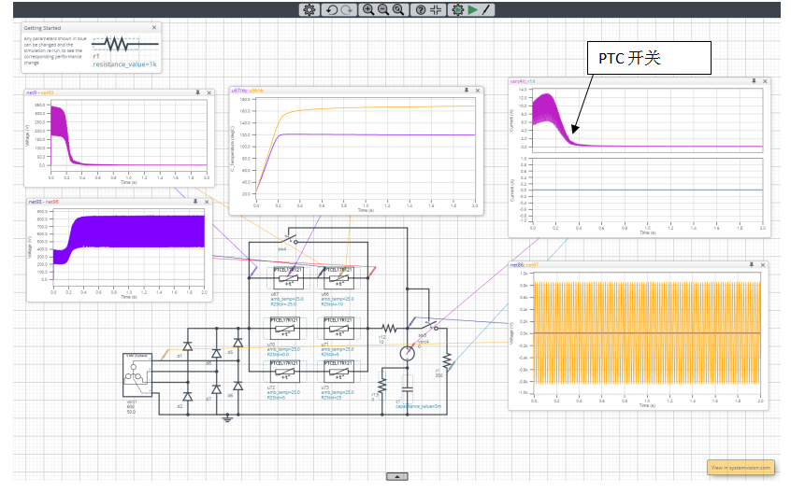Undo the last schematic change
Image resolution: width=791 pixels, height=493 pixels.
coord(331,9)
